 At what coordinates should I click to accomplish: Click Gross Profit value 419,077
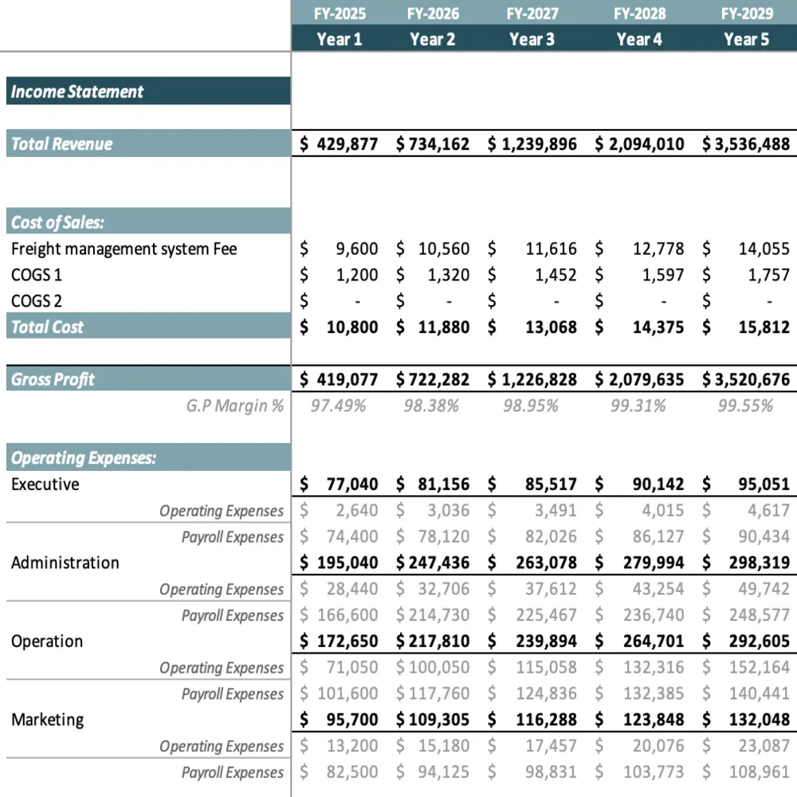click(347, 379)
